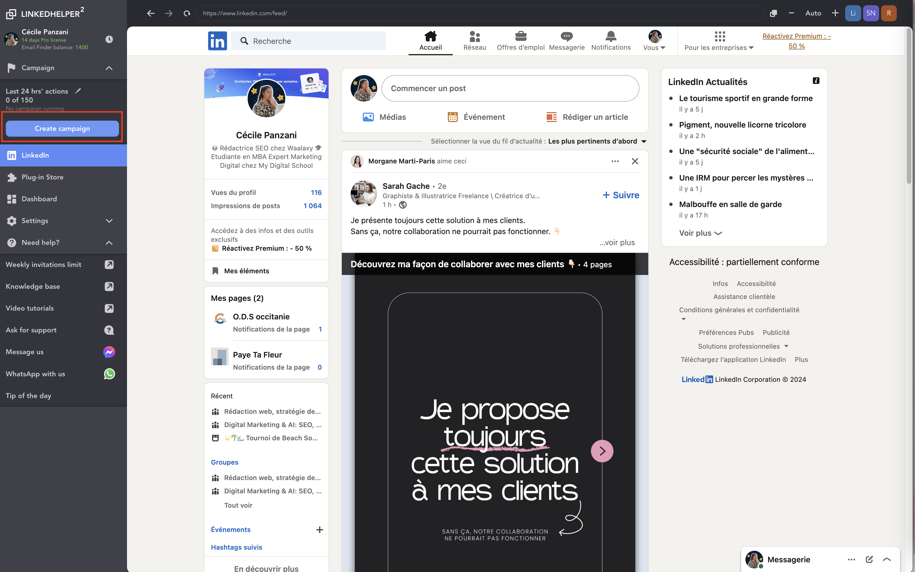Image resolution: width=915 pixels, height=572 pixels.
Task: Click the Plug-in Store icon
Action: click(x=12, y=177)
